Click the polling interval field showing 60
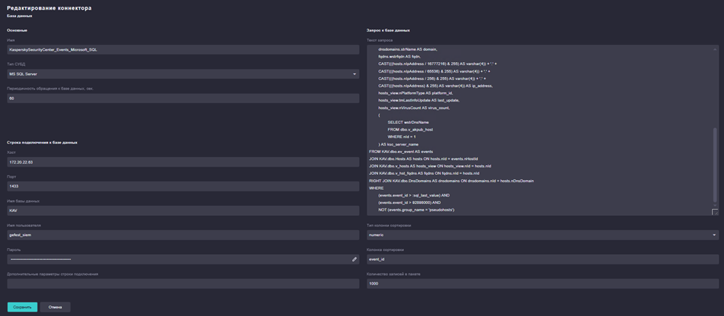724x316 pixels. point(183,99)
